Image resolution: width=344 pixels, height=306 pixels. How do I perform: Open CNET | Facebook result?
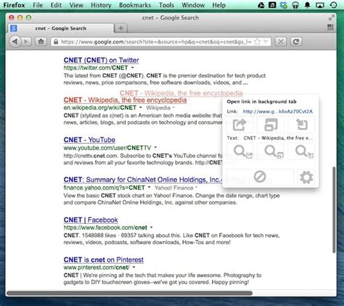(x=91, y=220)
